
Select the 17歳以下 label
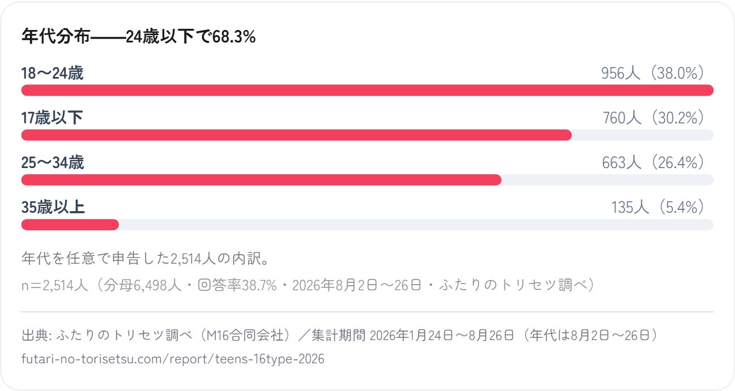click(x=52, y=118)
